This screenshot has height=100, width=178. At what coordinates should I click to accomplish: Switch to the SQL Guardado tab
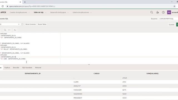click(27, 67)
